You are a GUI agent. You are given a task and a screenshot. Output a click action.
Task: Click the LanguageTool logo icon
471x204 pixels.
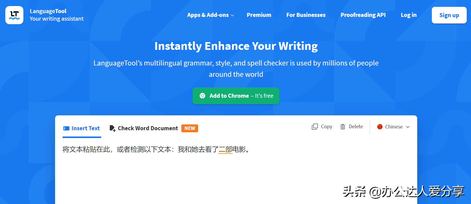[14, 15]
